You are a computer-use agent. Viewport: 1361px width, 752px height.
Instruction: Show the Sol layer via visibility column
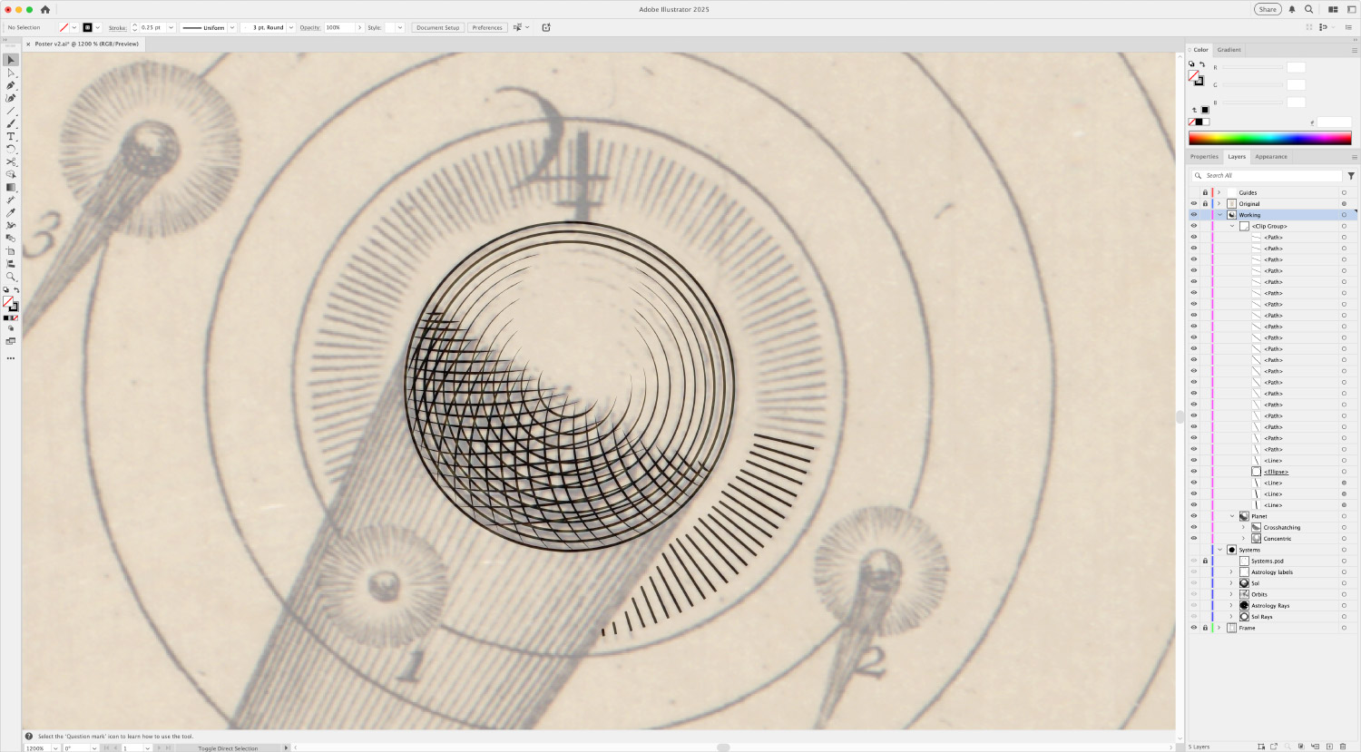pyautogui.click(x=1194, y=583)
